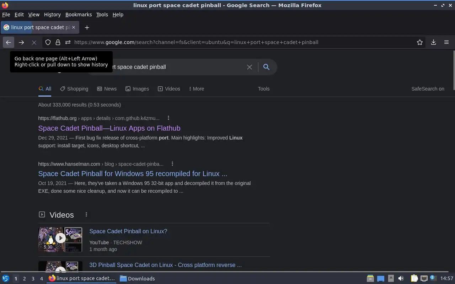
Task: Open more options for the flathub.org result
Action: (168, 118)
